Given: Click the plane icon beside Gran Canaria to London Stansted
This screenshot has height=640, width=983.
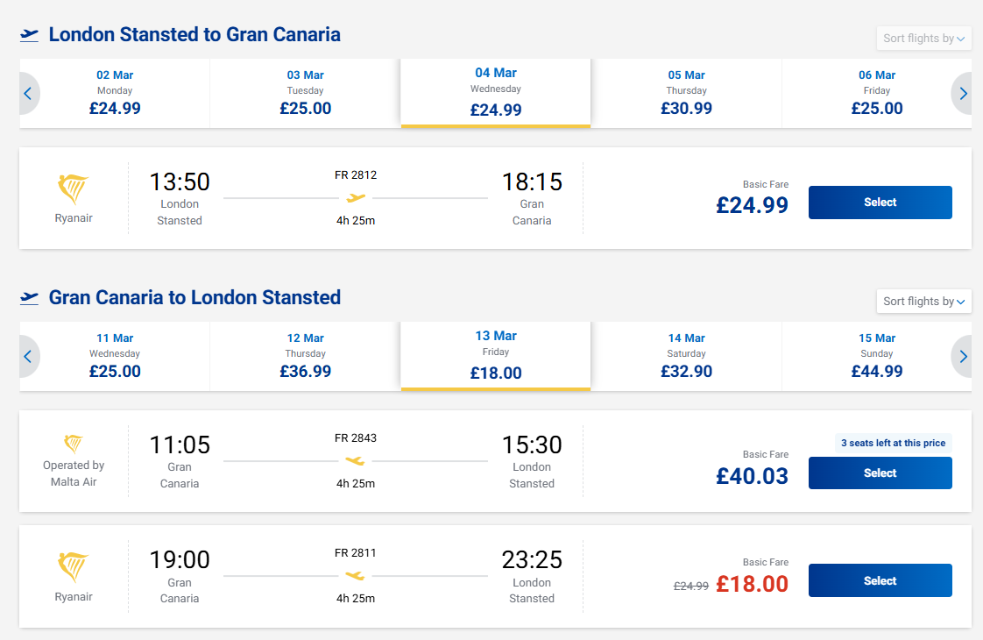Looking at the screenshot, I should point(30,298).
